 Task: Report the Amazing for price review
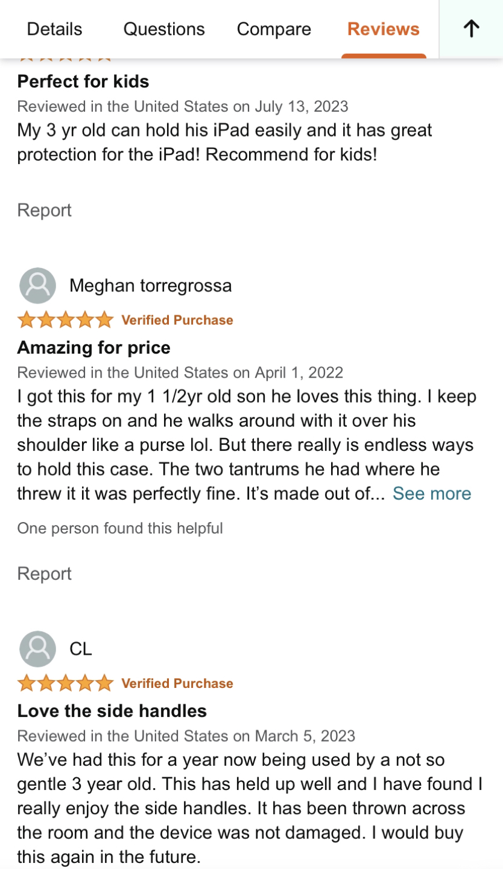click(x=44, y=573)
